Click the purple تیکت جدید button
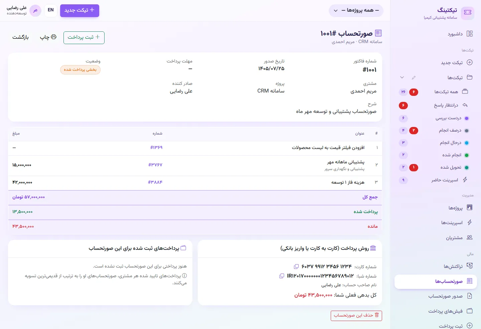 [x=79, y=10]
